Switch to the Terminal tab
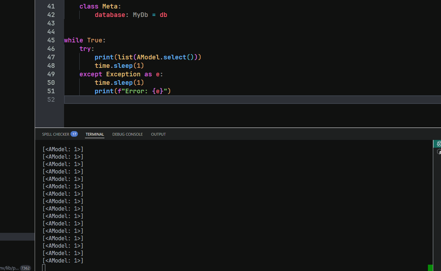441x271 pixels. coord(95,134)
